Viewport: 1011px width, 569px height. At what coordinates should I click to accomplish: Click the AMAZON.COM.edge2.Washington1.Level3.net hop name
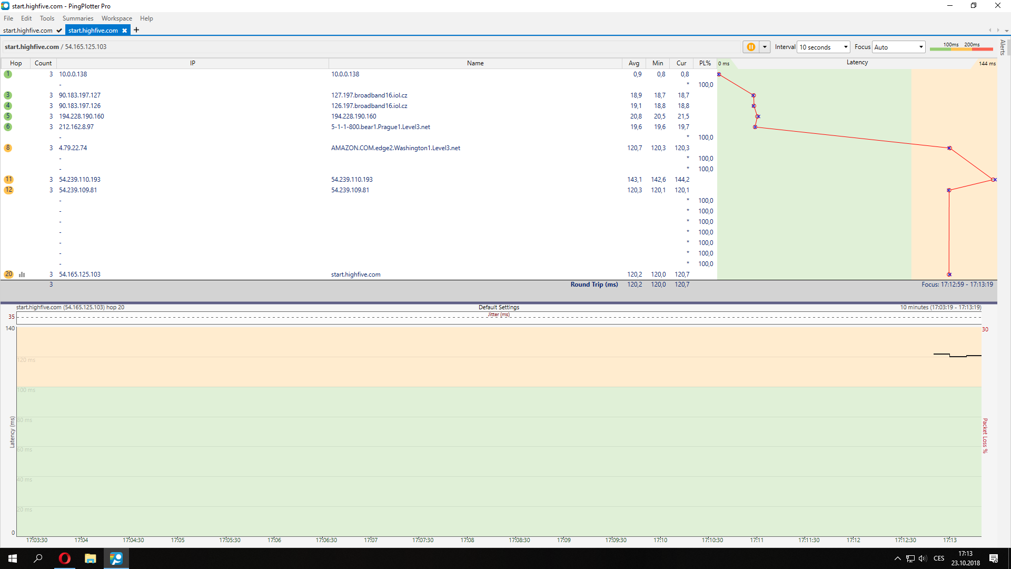click(395, 148)
